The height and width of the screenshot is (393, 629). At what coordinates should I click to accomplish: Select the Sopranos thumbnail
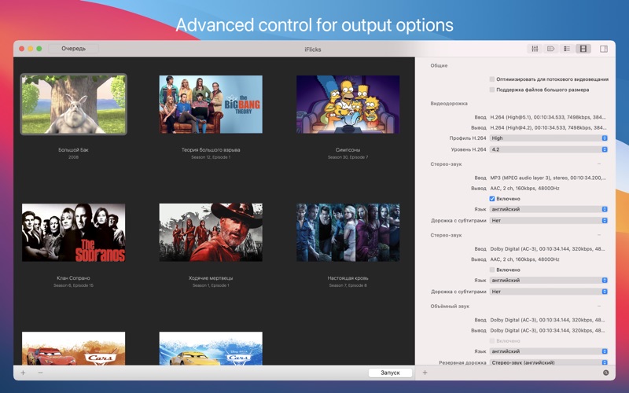pos(73,232)
